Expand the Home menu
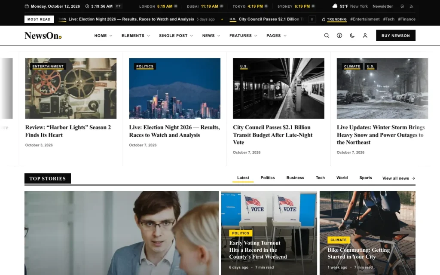 click(103, 36)
